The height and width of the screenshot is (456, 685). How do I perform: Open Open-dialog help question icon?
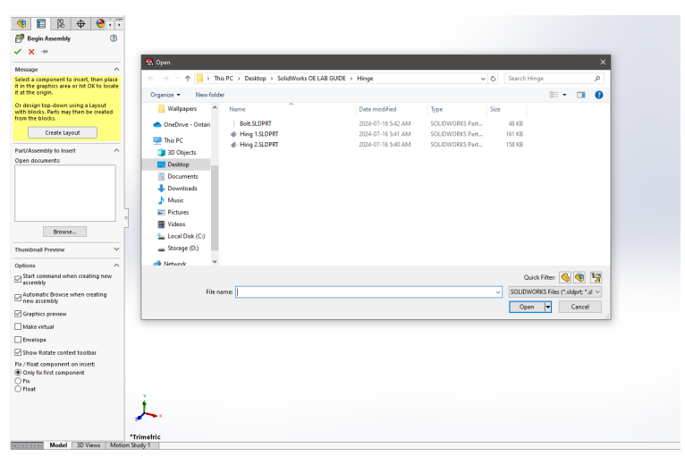(599, 95)
